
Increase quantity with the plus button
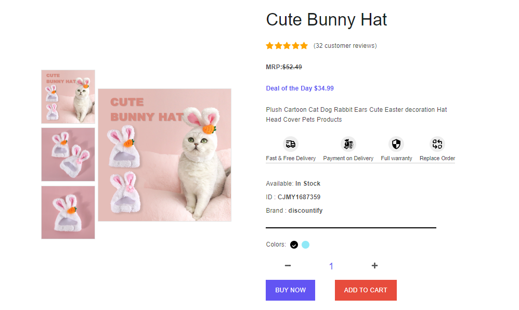click(374, 266)
